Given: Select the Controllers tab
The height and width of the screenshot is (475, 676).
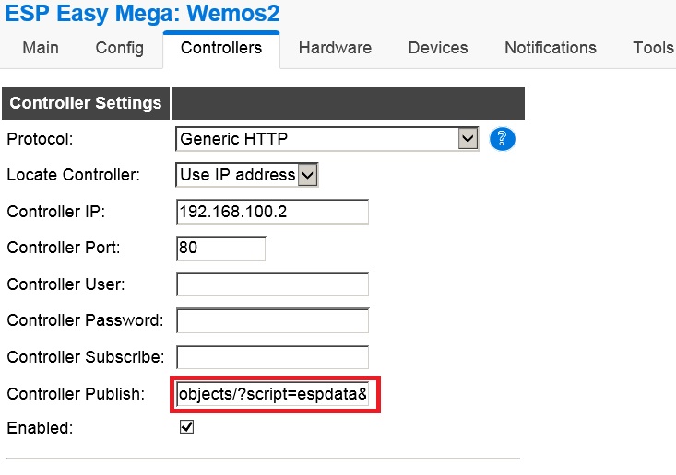Looking at the screenshot, I should [221, 48].
